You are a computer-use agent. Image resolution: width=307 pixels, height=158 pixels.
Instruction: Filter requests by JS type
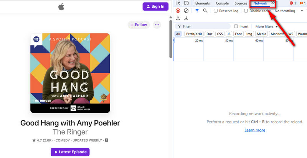[x=229, y=34]
